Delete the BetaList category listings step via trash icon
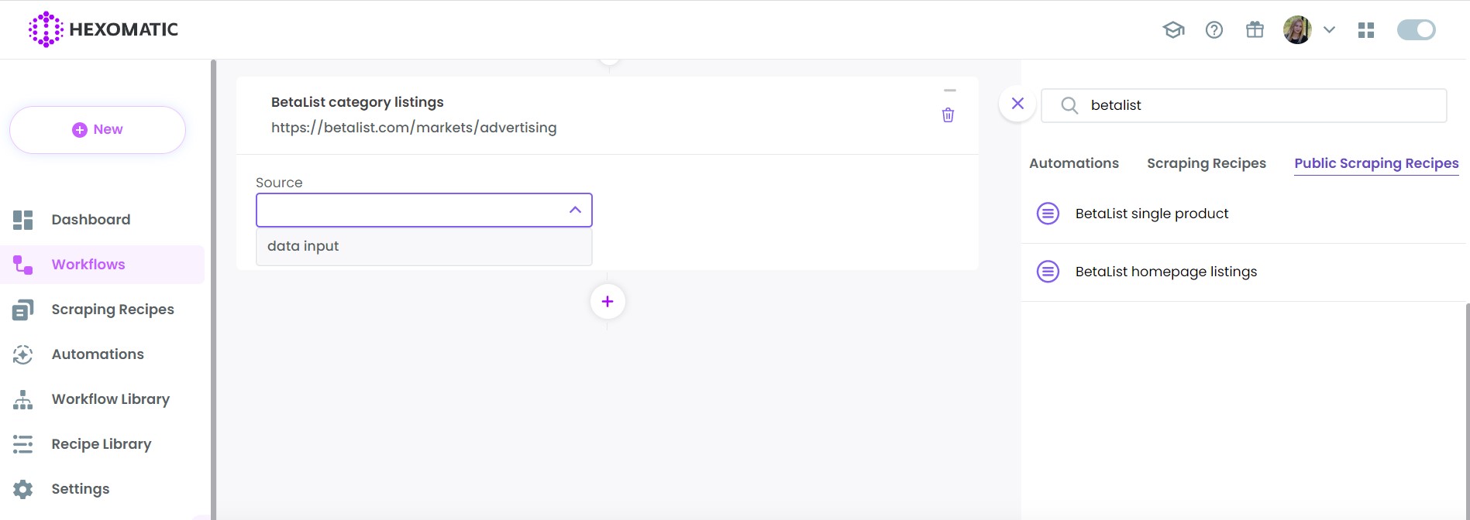1470x520 pixels. pyautogui.click(x=948, y=115)
